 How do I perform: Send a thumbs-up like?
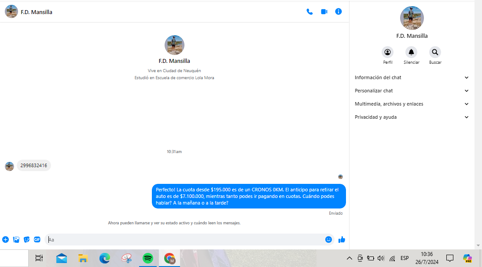pos(342,240)
